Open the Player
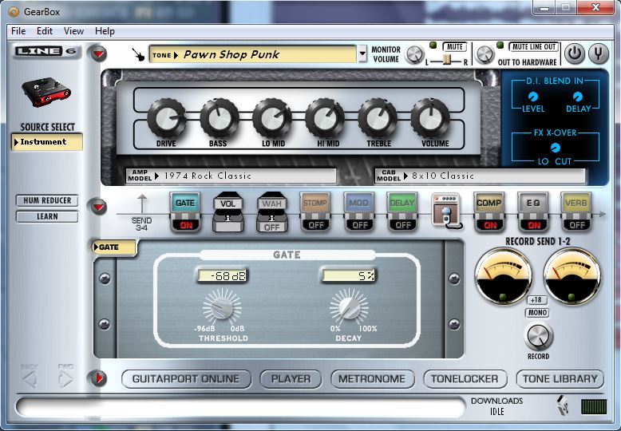 (291, 379)
